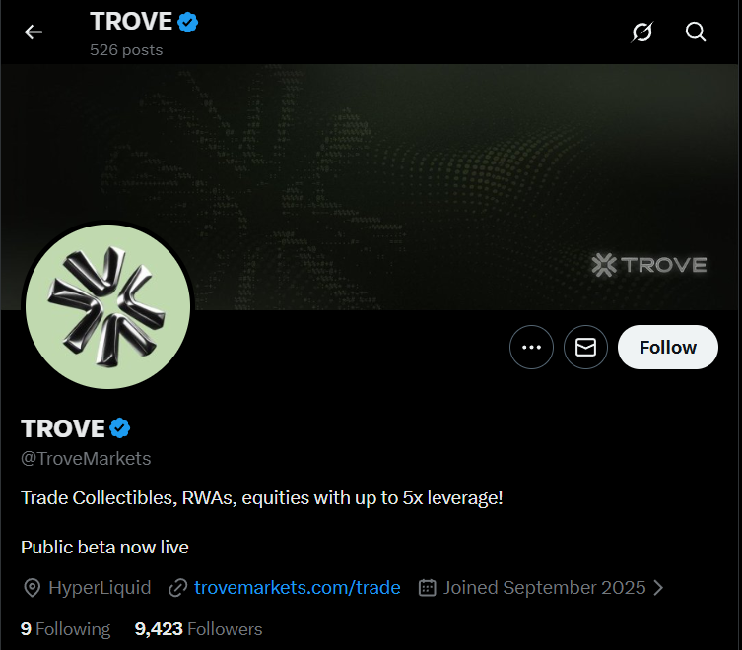Click the HyperLiquid location pin icon
This screenshot has height=650, width=742.
point(32,588)
